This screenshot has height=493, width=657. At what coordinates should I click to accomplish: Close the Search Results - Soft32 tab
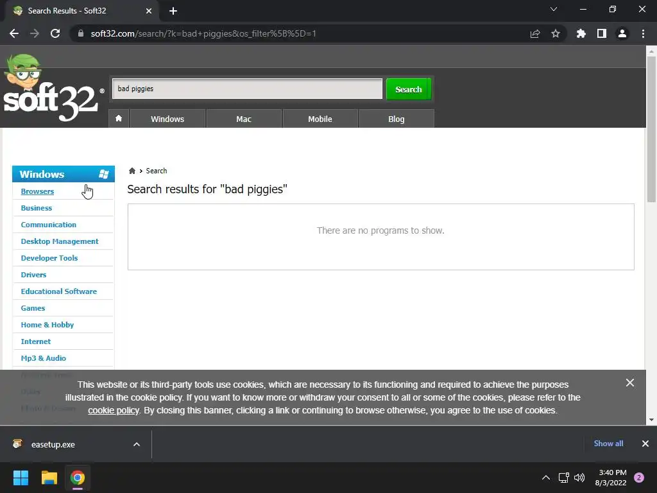pyautogui.click(x=149, y=11)
